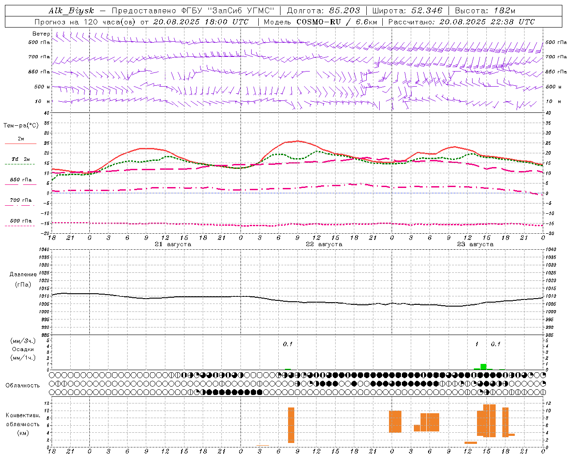Image resolution: width=569 pixels, height=455 pixels.
Task: Click 'Прогноз на 120 часа(ов)' header text
Action: click(85, 22)
